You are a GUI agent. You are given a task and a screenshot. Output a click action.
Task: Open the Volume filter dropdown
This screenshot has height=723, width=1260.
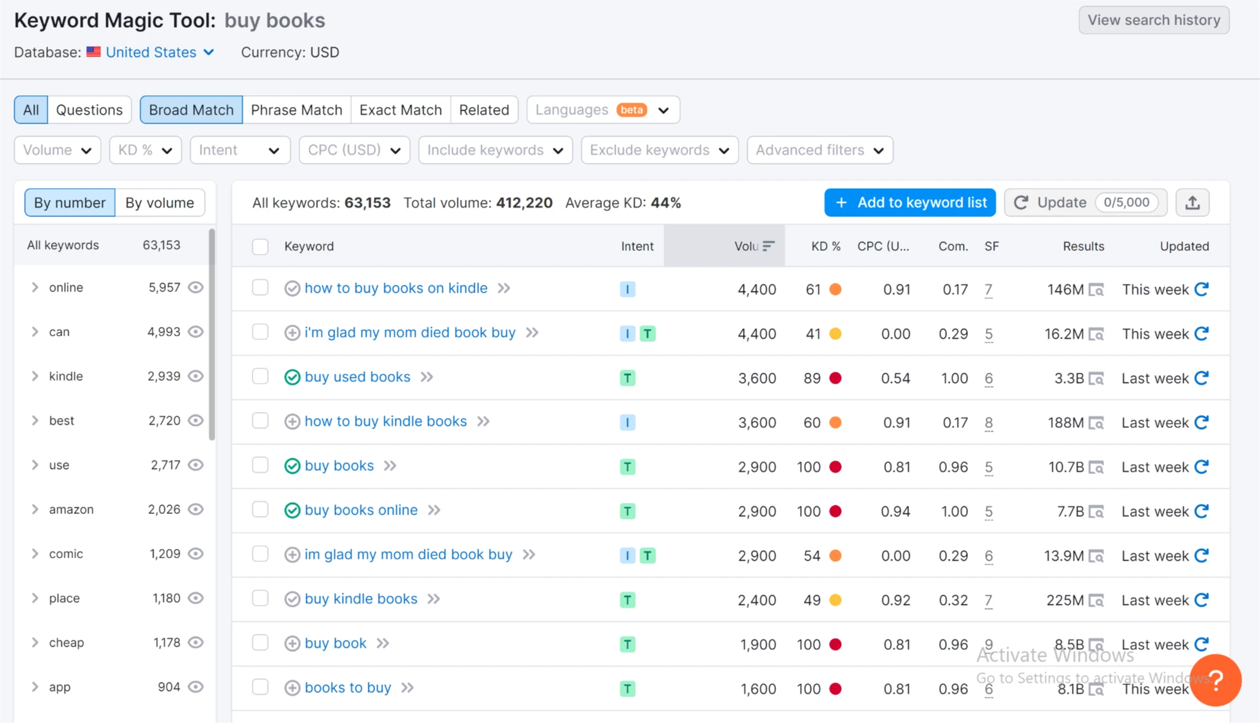coord(57,150)
